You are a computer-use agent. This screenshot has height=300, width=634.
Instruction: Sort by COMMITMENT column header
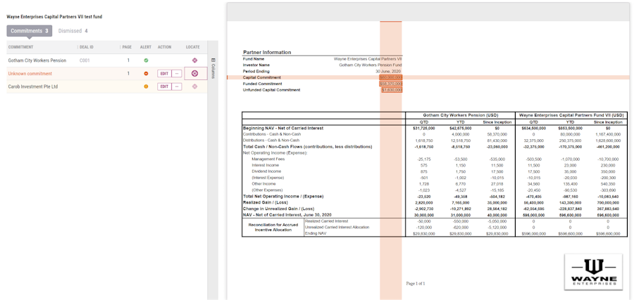point(20,47)
